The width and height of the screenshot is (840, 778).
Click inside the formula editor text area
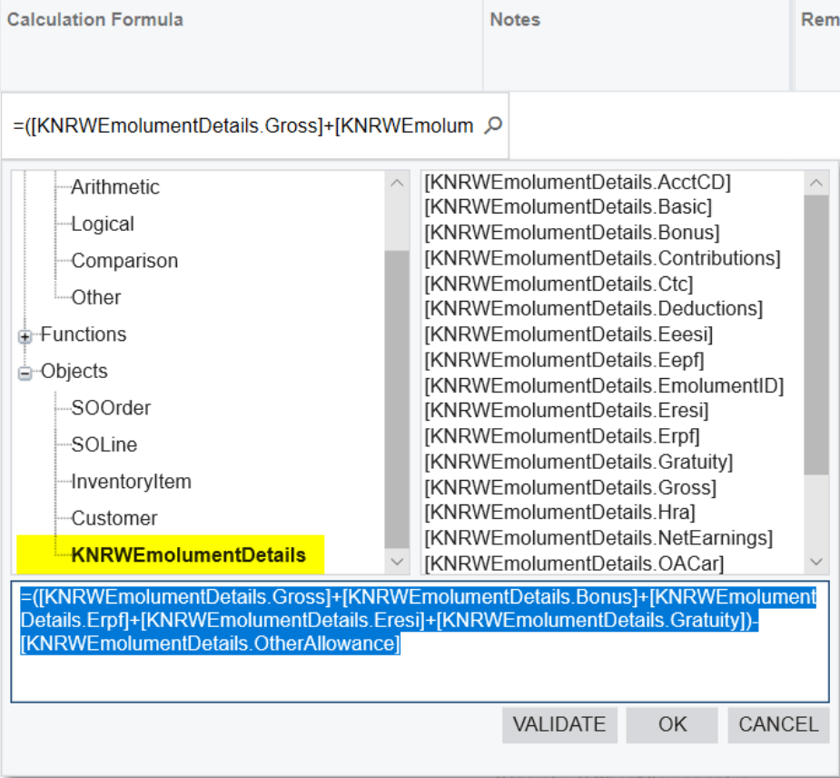[420, 642]
